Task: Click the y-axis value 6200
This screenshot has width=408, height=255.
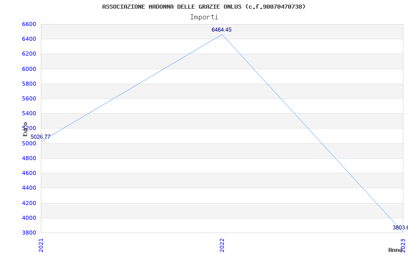Action: click(x=29, y=54)
